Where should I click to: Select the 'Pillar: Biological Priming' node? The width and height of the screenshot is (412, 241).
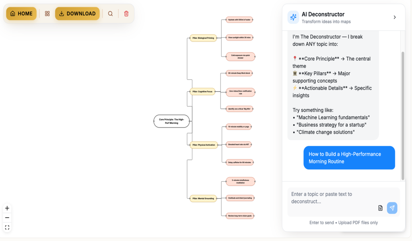click(x=203, y=38)
